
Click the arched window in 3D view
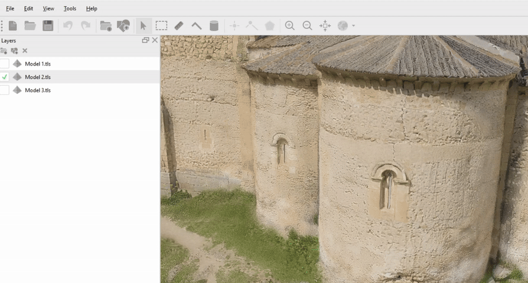(387, 187)
